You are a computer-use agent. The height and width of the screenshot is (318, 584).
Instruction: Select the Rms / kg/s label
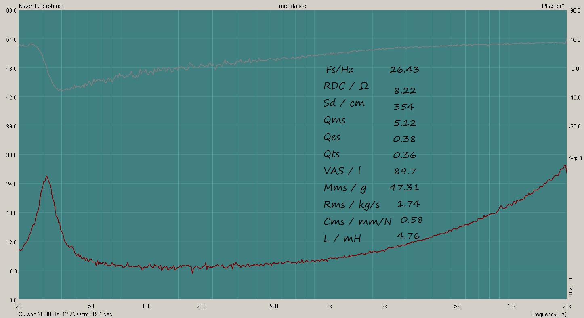(352, 205)
